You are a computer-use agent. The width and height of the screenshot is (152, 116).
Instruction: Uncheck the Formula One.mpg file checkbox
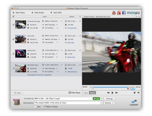click(13, 25)
